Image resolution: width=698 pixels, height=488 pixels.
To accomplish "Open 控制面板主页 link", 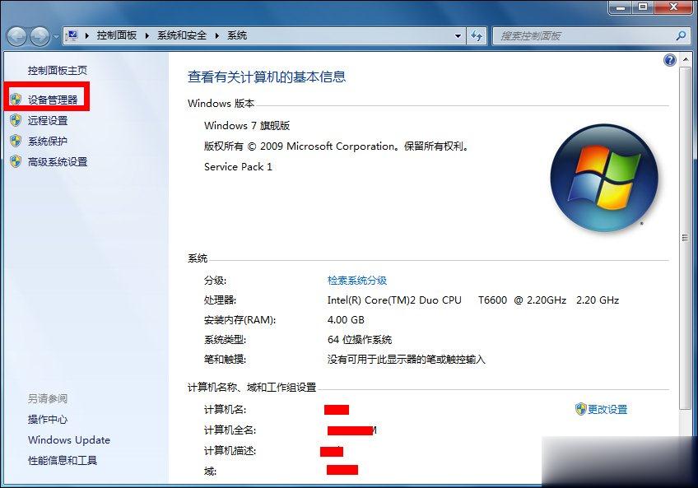I will [58, 70].
